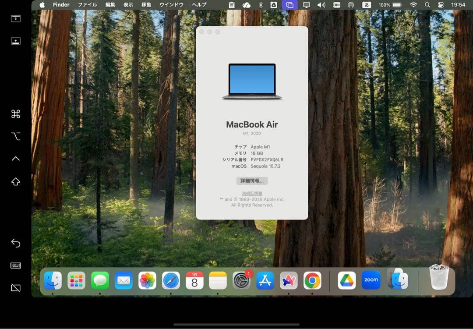Toggle the Shift (⇧) modifier key
473x329 pixels.
15,180
